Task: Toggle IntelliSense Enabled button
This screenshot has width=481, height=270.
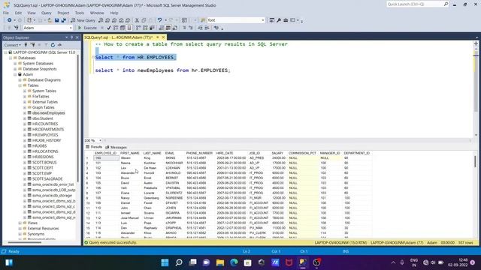Action: pyautogui.click(x=129, y=28)
